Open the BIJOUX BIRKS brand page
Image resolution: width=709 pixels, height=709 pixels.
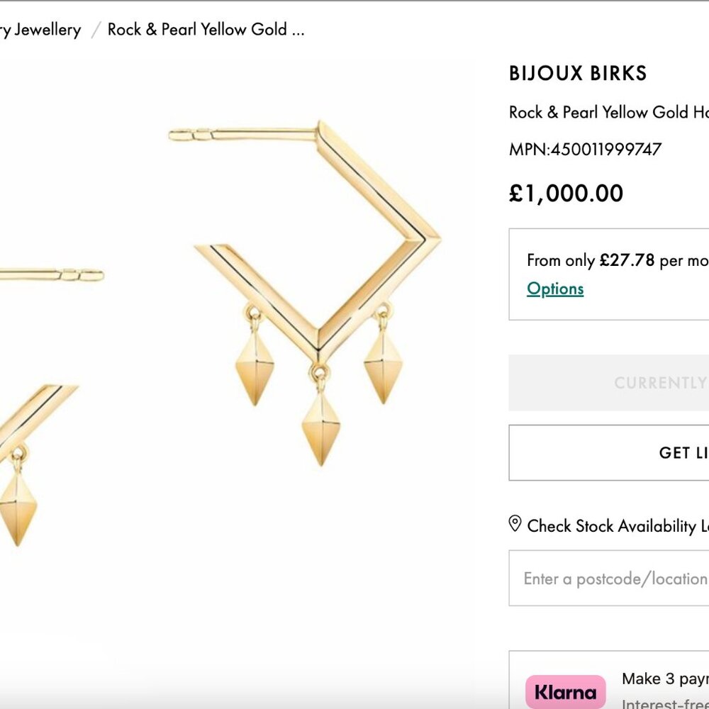click(x=579, y=74)
